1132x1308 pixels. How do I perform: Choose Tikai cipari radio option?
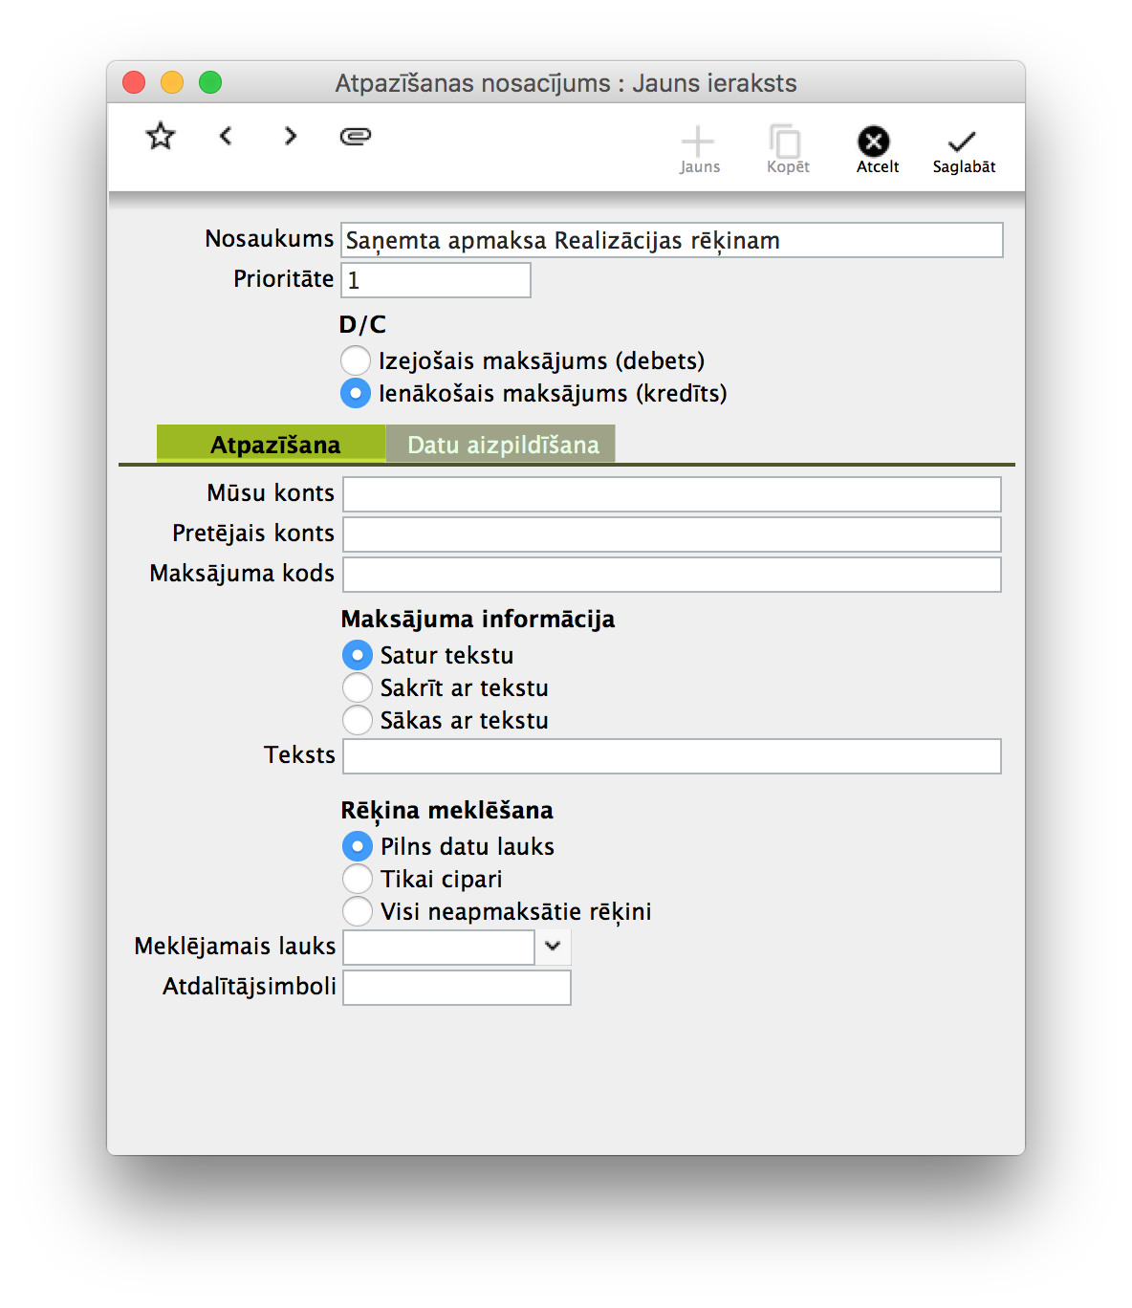358,879
